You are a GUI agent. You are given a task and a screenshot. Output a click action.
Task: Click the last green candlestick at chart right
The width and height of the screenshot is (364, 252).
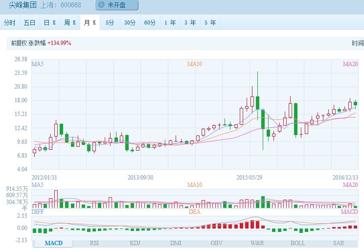(x=355, y=104)
